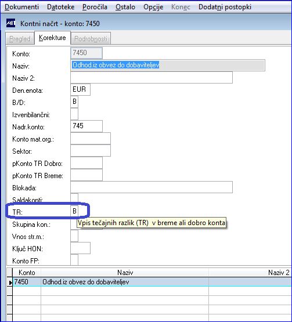Click the TR field showing B
Screen dimensions: 292x322
[x=74, y=211]
